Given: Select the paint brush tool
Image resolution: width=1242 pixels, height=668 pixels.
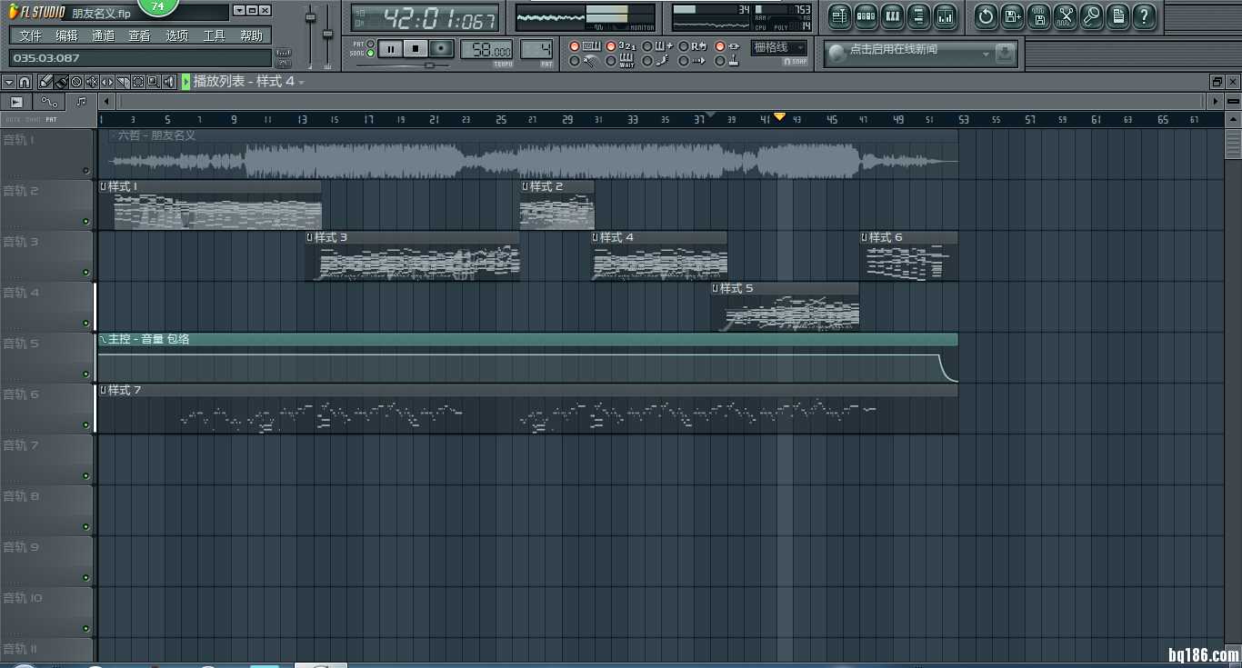Looking at the screenshot, I should 61,82.
